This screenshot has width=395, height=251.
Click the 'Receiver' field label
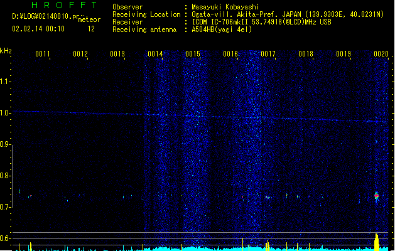127,22
